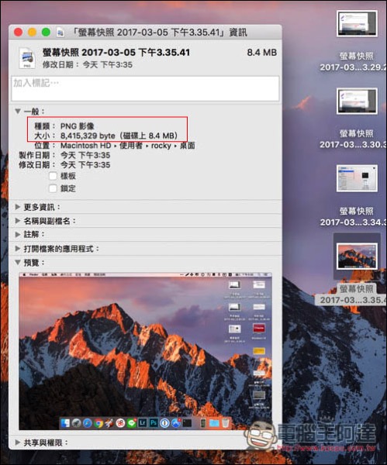The width and height of the screenshot is (387, 465).
Task: Enable the 鎖定 checkbox
Action: (x=53, y=188)
